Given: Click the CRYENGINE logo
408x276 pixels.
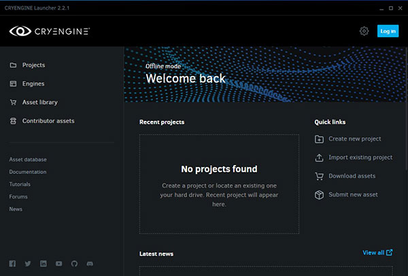Looking at the screenshot, I should [x=50, y=31].
